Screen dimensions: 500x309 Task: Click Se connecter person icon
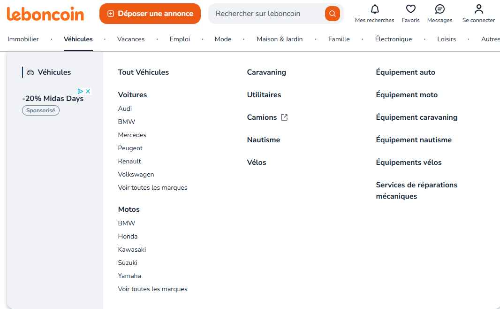coord(478,9)
